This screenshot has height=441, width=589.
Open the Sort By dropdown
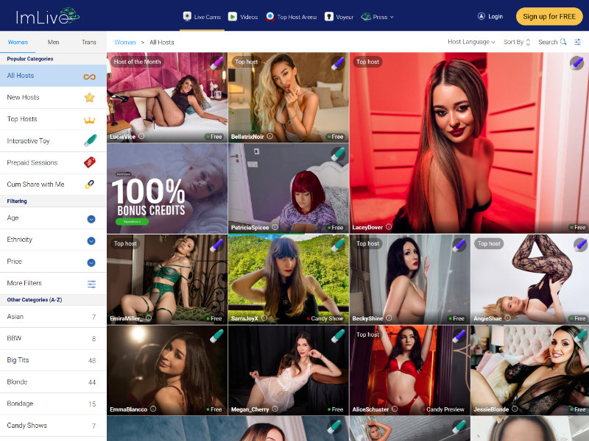pos(517,42)
